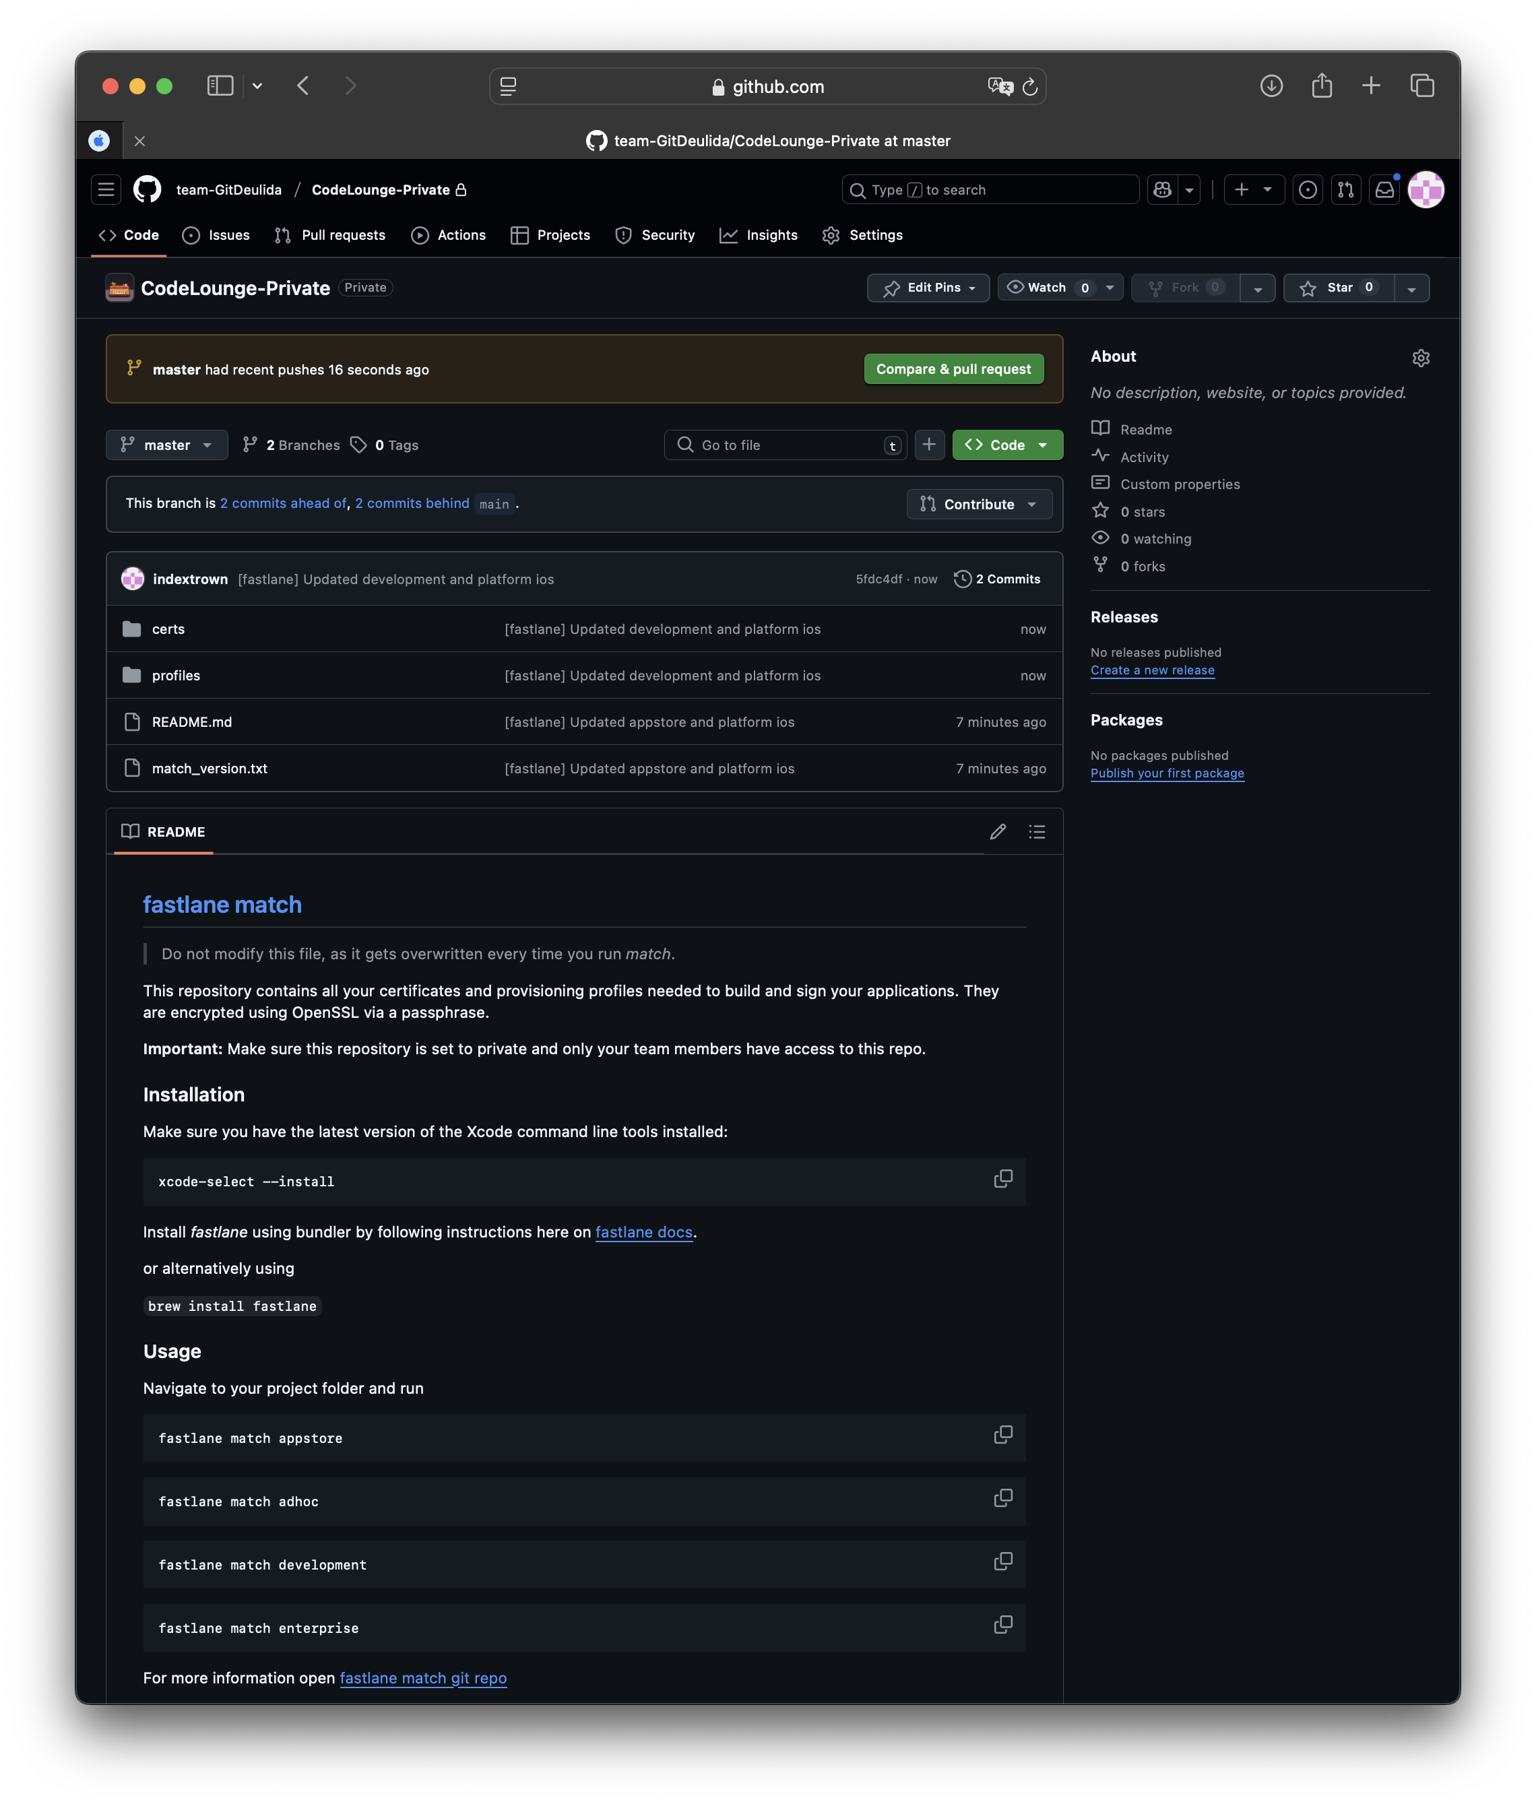Show Safari downloads icon
Viewport: 1536px width, 1804px height.
click(1271, 86)
